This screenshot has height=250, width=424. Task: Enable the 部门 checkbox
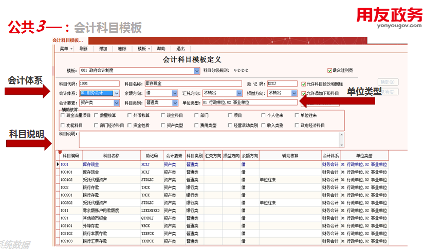(196, 115)
